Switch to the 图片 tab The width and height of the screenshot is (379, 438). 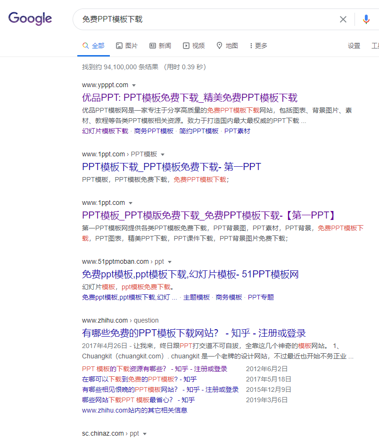(x=127, y=46)
